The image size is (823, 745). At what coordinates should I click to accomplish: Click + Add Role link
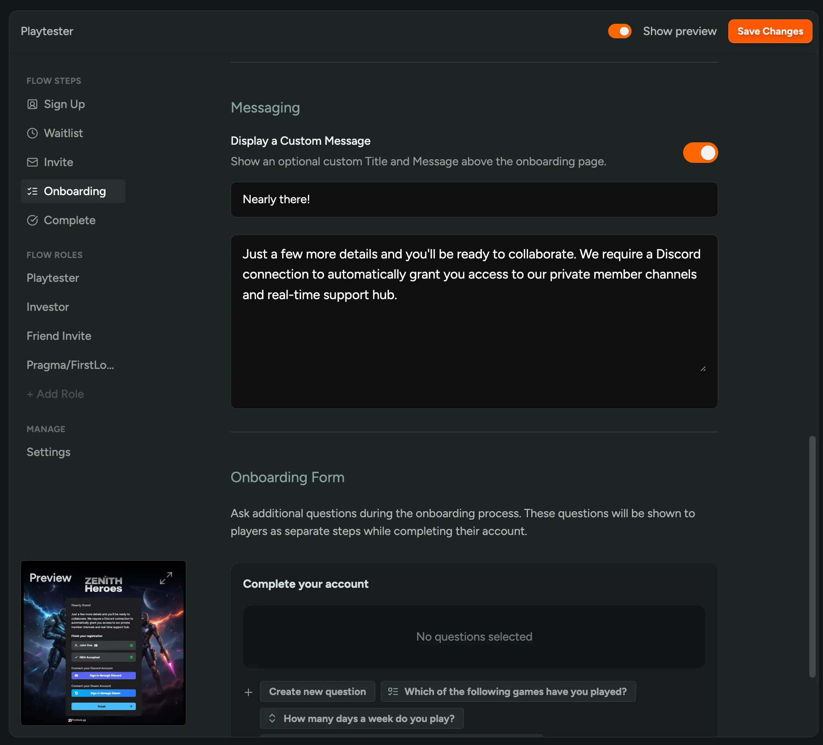coord(56,394)
